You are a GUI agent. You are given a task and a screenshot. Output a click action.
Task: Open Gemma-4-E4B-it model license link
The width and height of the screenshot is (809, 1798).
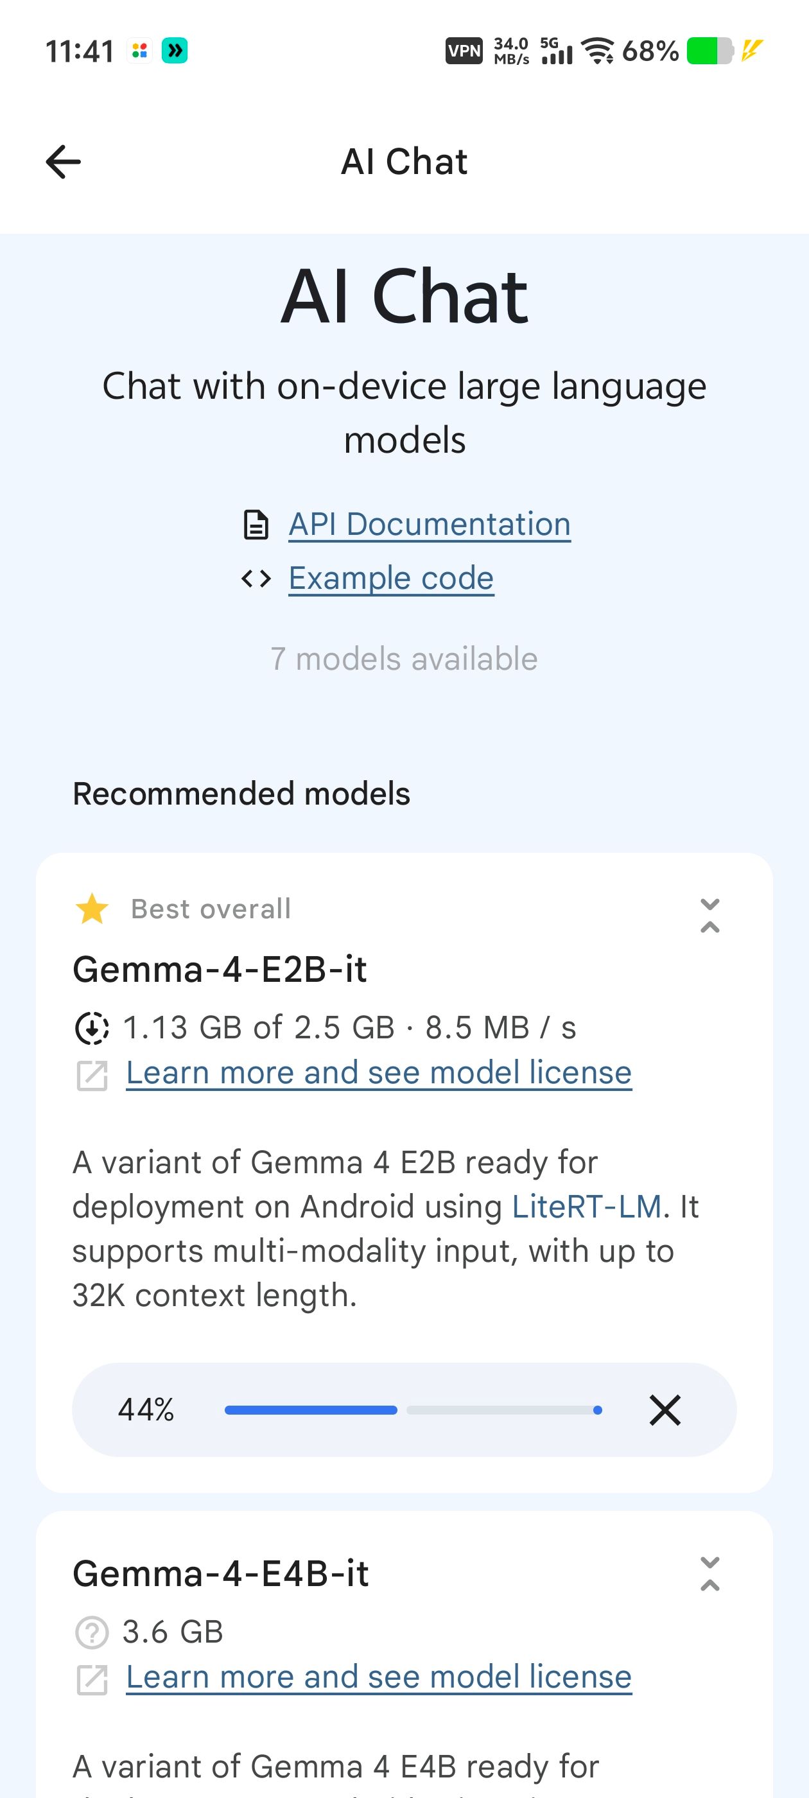[x=378, y=1677]
